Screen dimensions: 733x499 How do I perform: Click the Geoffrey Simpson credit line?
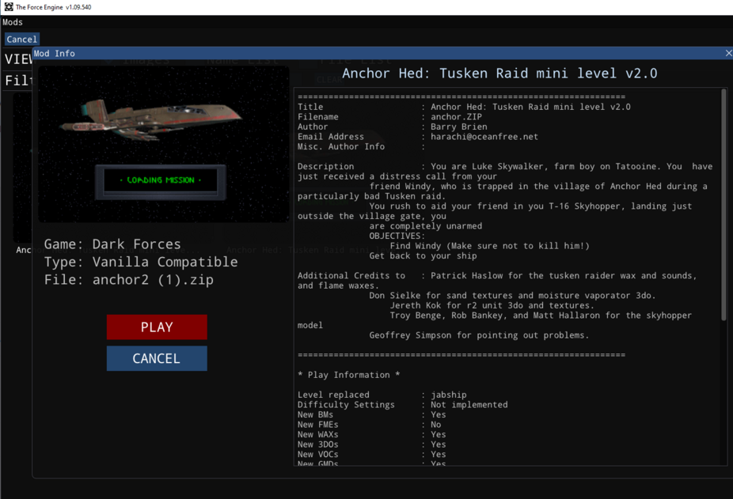pos(479,335)
